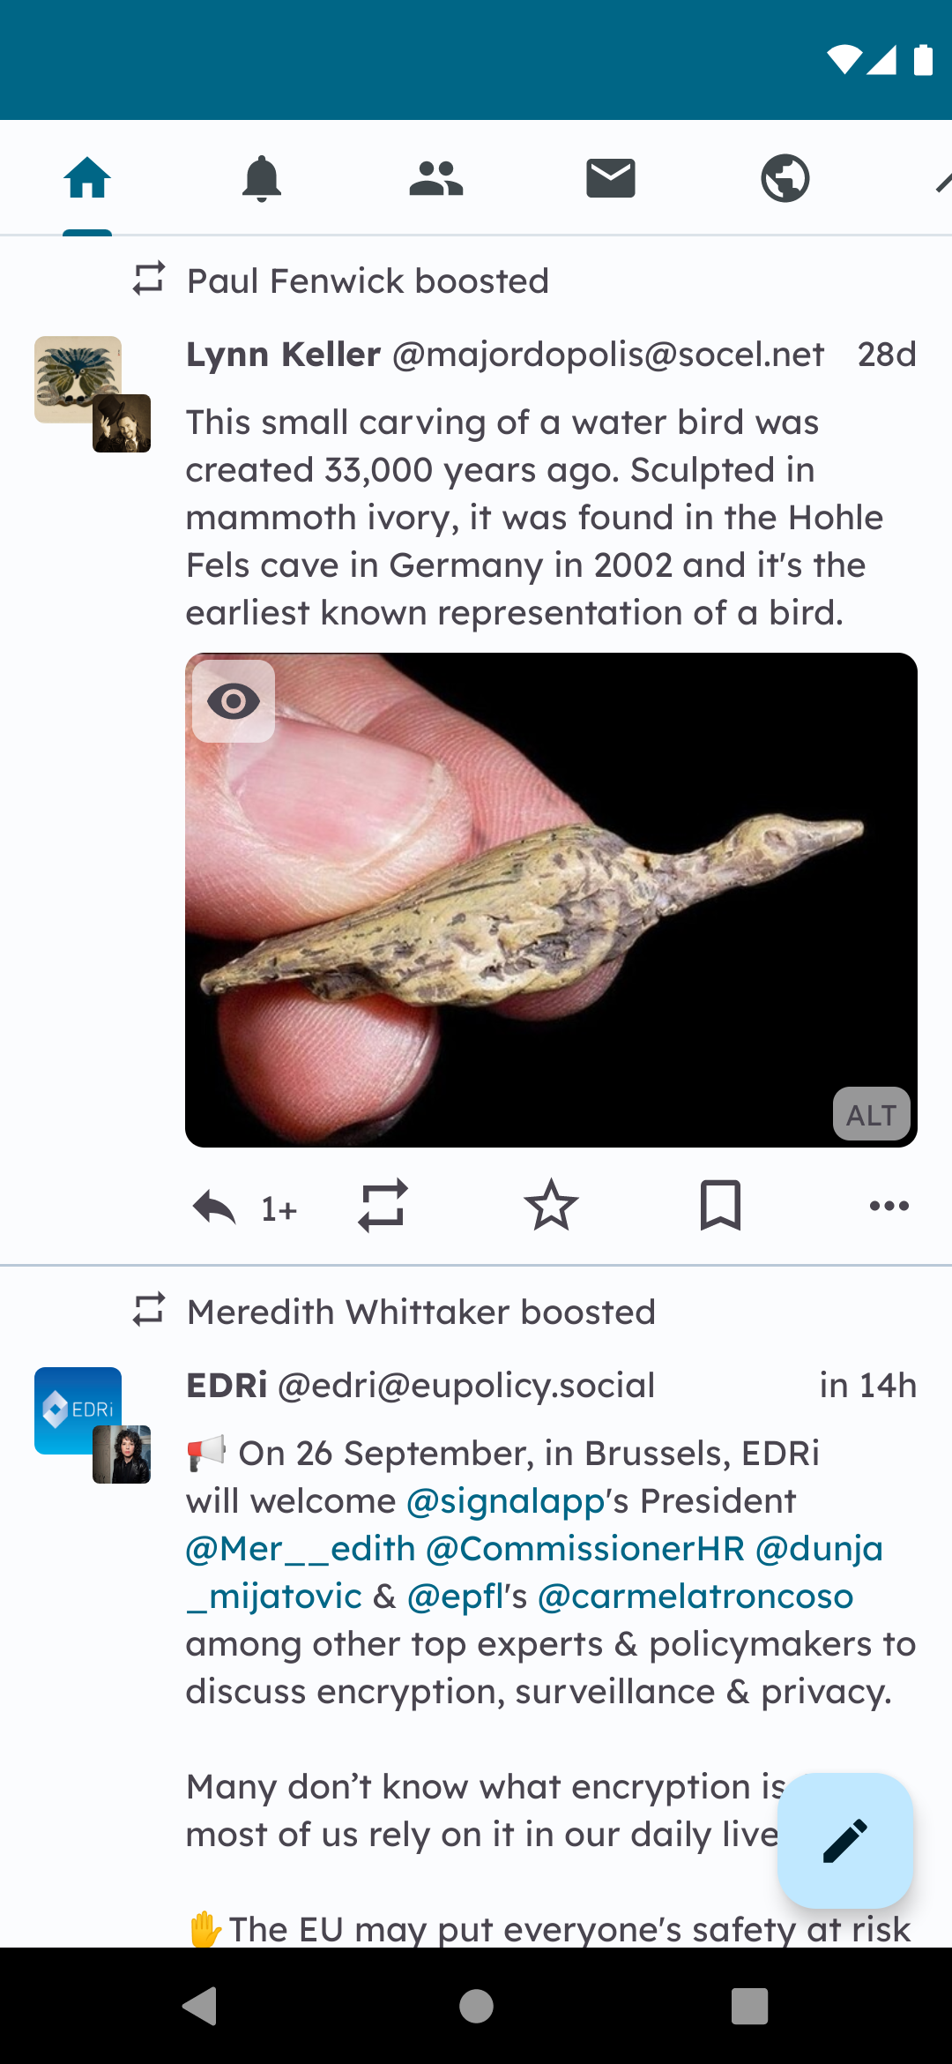The width and height of the screenshot is (952, 2064).
Task: Favorite Lynn Keller's post with star
Action: pyautogui.click(x=551, y=1205)
